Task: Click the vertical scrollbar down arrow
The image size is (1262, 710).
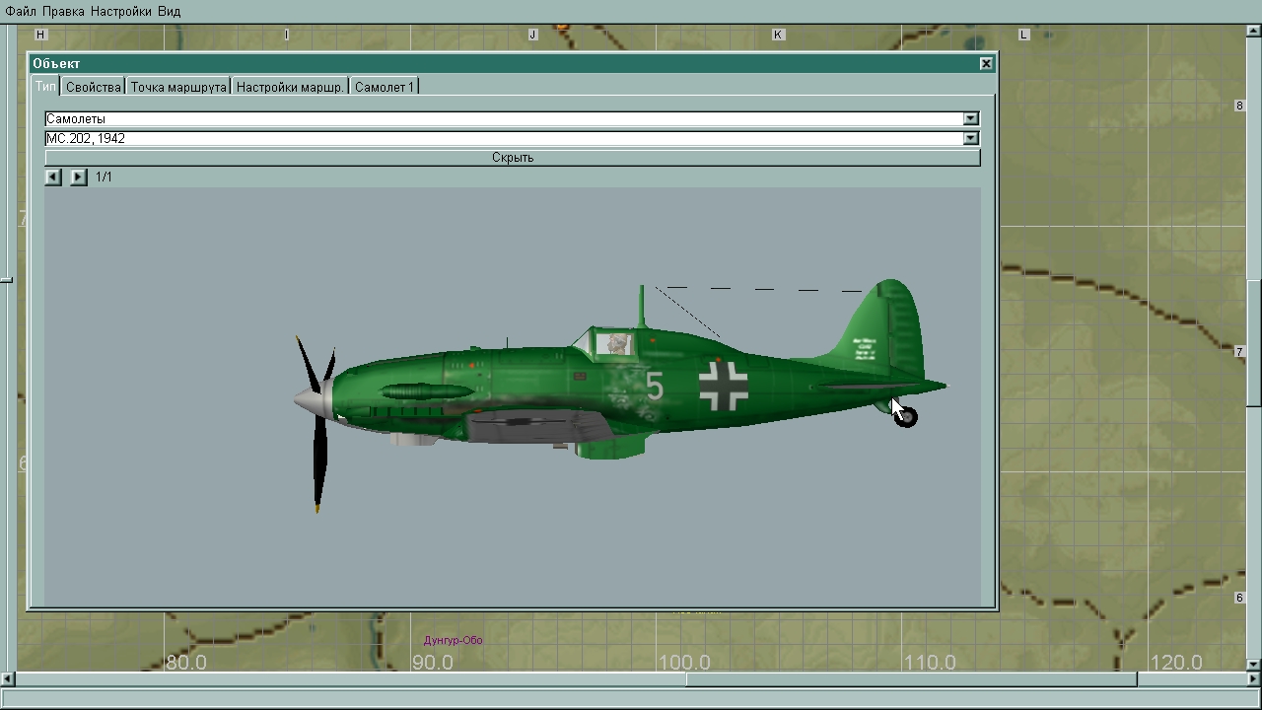Action: [x=1254, y=663]
